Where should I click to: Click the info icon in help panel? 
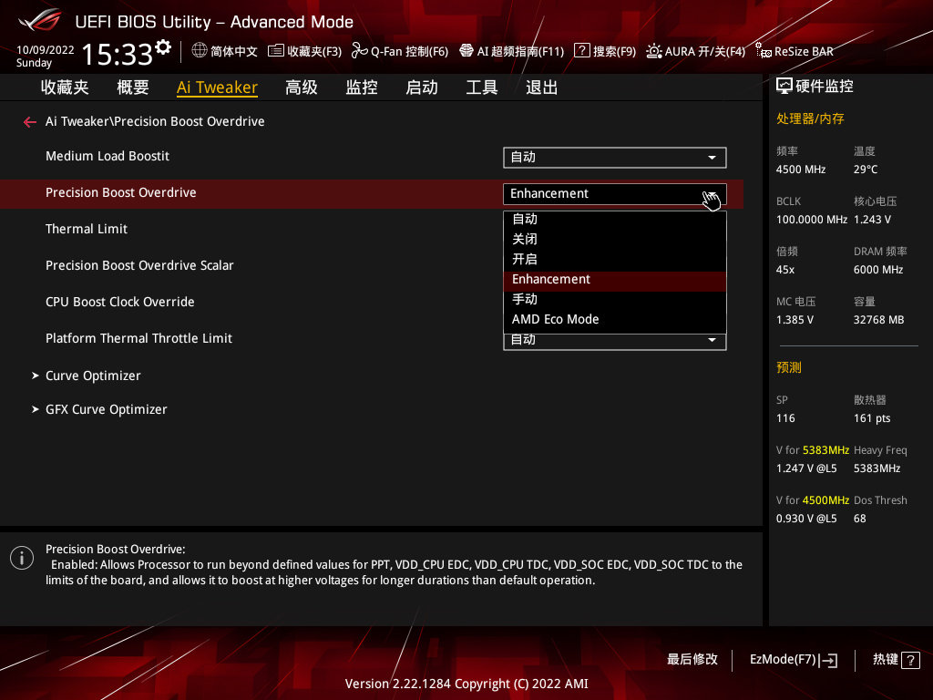click(22, 558)
